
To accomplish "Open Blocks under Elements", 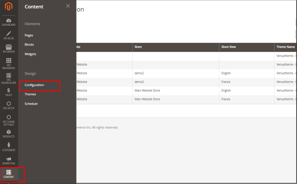I will tap(29, 44).
